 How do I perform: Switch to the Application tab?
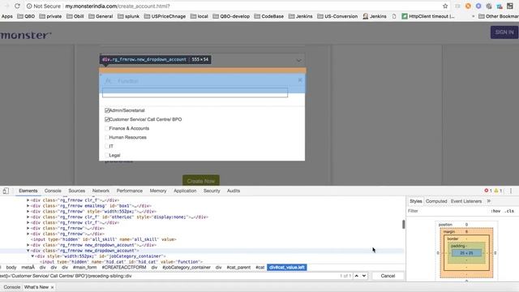[x=185, y=191]
